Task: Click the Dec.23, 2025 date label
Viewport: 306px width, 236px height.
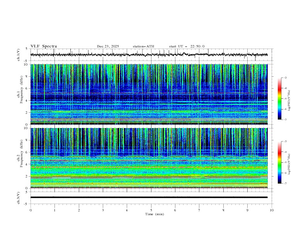Action: click(108, 46)
